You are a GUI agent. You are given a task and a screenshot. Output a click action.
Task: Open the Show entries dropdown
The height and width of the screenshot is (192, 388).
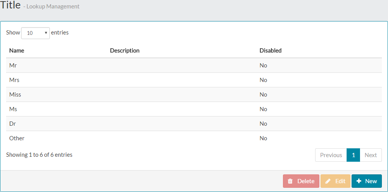(35, 33)
